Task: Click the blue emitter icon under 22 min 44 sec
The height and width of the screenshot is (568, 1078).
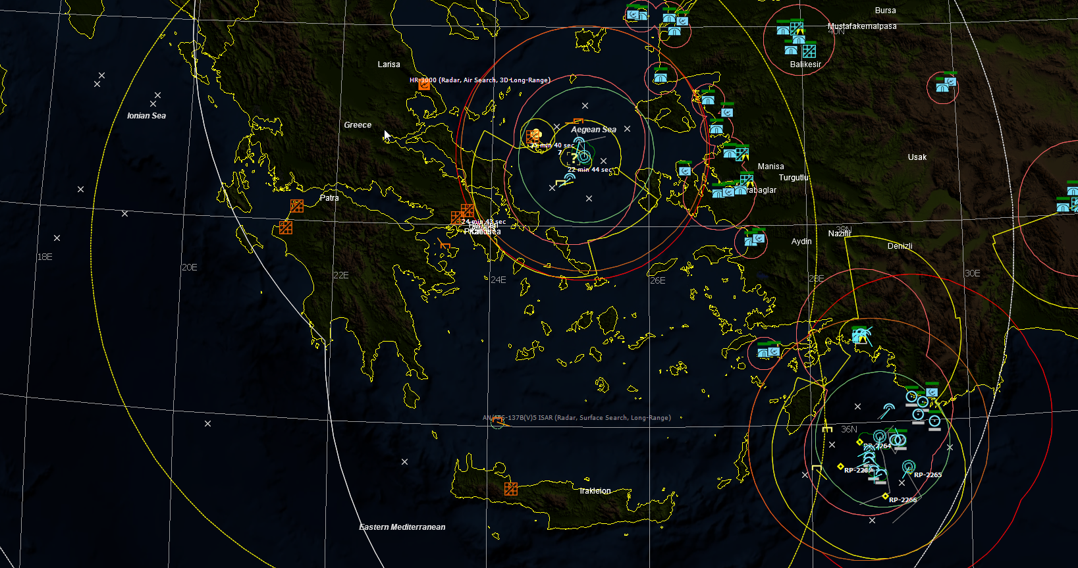Action: pos(570,178)
